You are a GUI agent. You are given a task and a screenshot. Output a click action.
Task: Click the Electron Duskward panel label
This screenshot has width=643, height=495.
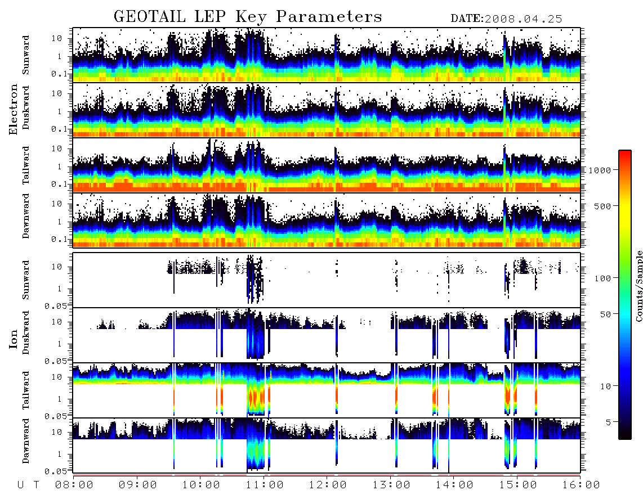click(25, 107)
